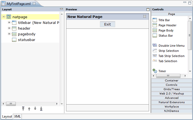Pick the Timer control icon
This screenshot has height=120, width=193.
tap(155, 71)
